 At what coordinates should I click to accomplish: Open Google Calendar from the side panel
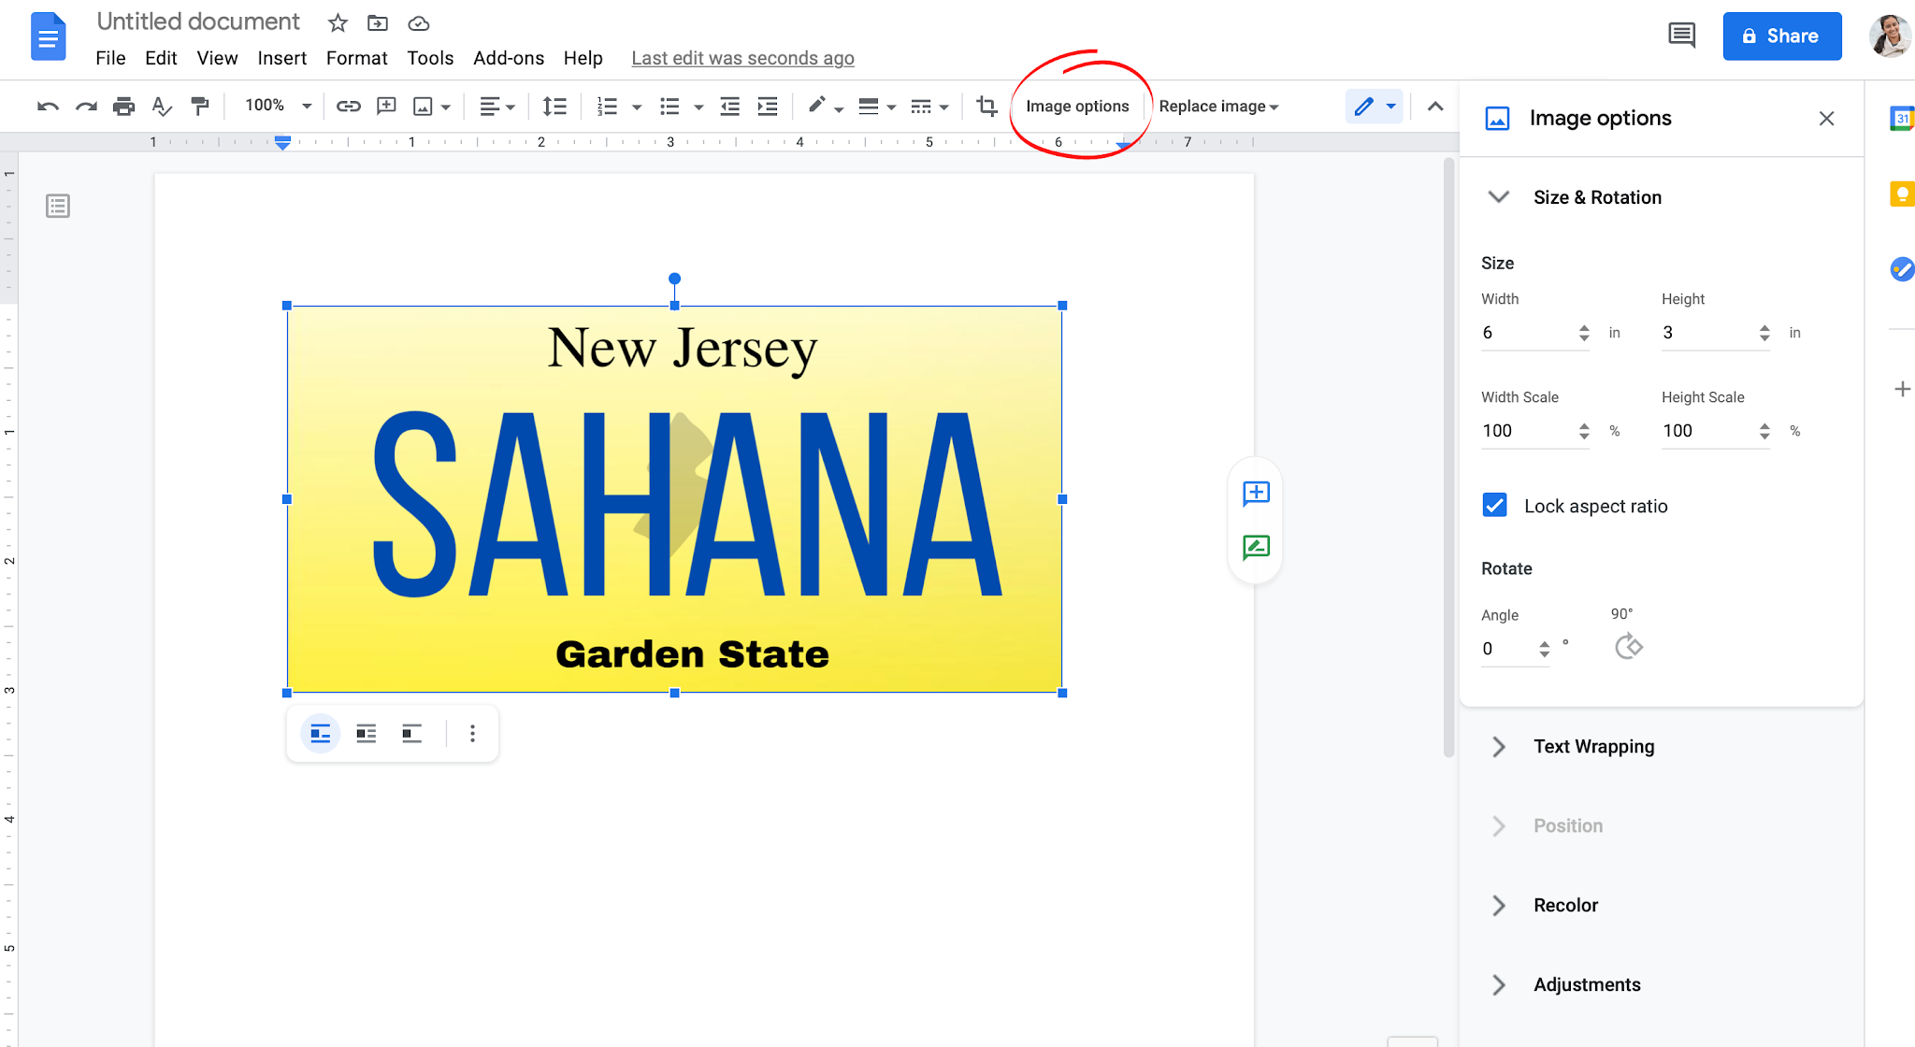click(1904, 118)
